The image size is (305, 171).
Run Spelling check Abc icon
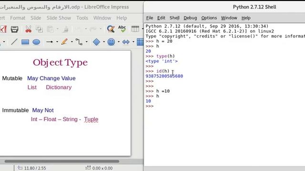pos(122,29)
